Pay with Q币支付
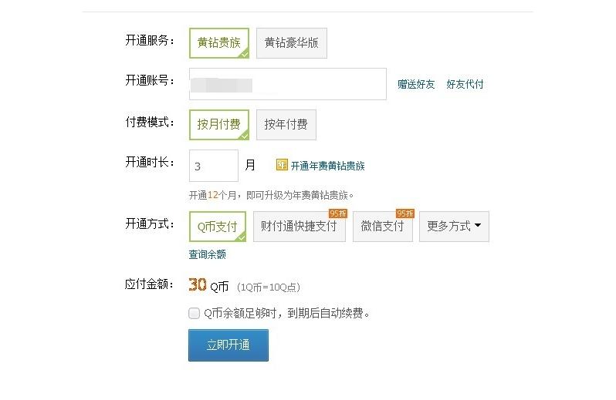 (x=217, y=227)
